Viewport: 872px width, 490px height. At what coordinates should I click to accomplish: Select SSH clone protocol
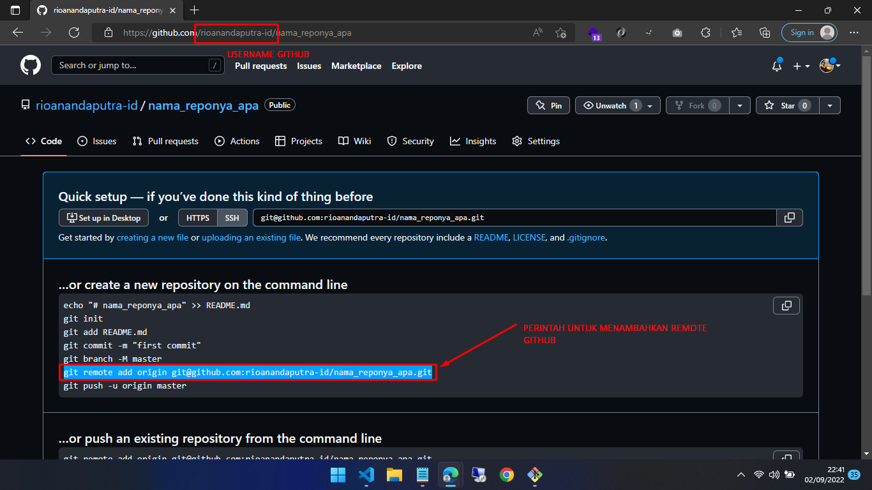pos(232,218)
